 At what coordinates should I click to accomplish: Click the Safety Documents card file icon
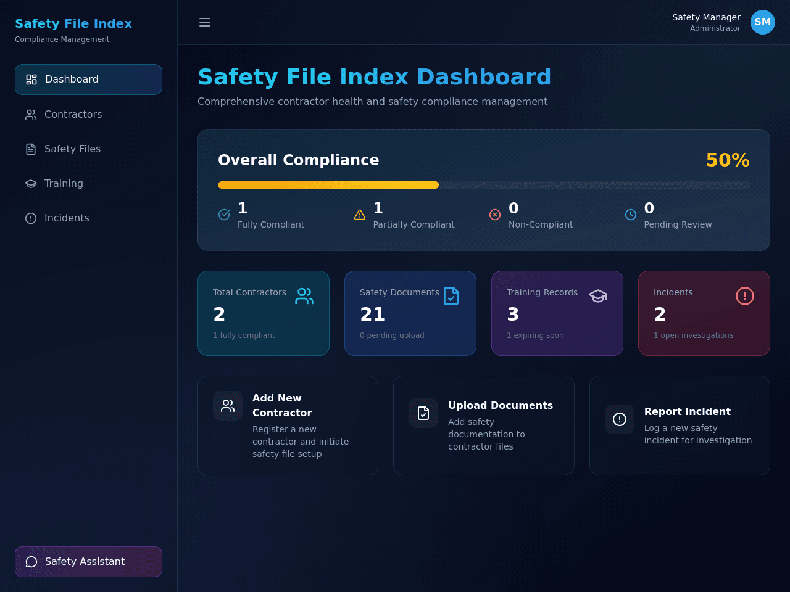[451, 296]
